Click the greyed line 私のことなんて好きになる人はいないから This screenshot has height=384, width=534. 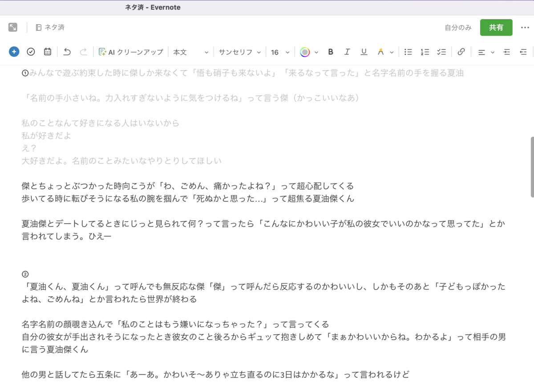(x=101, y=123)
